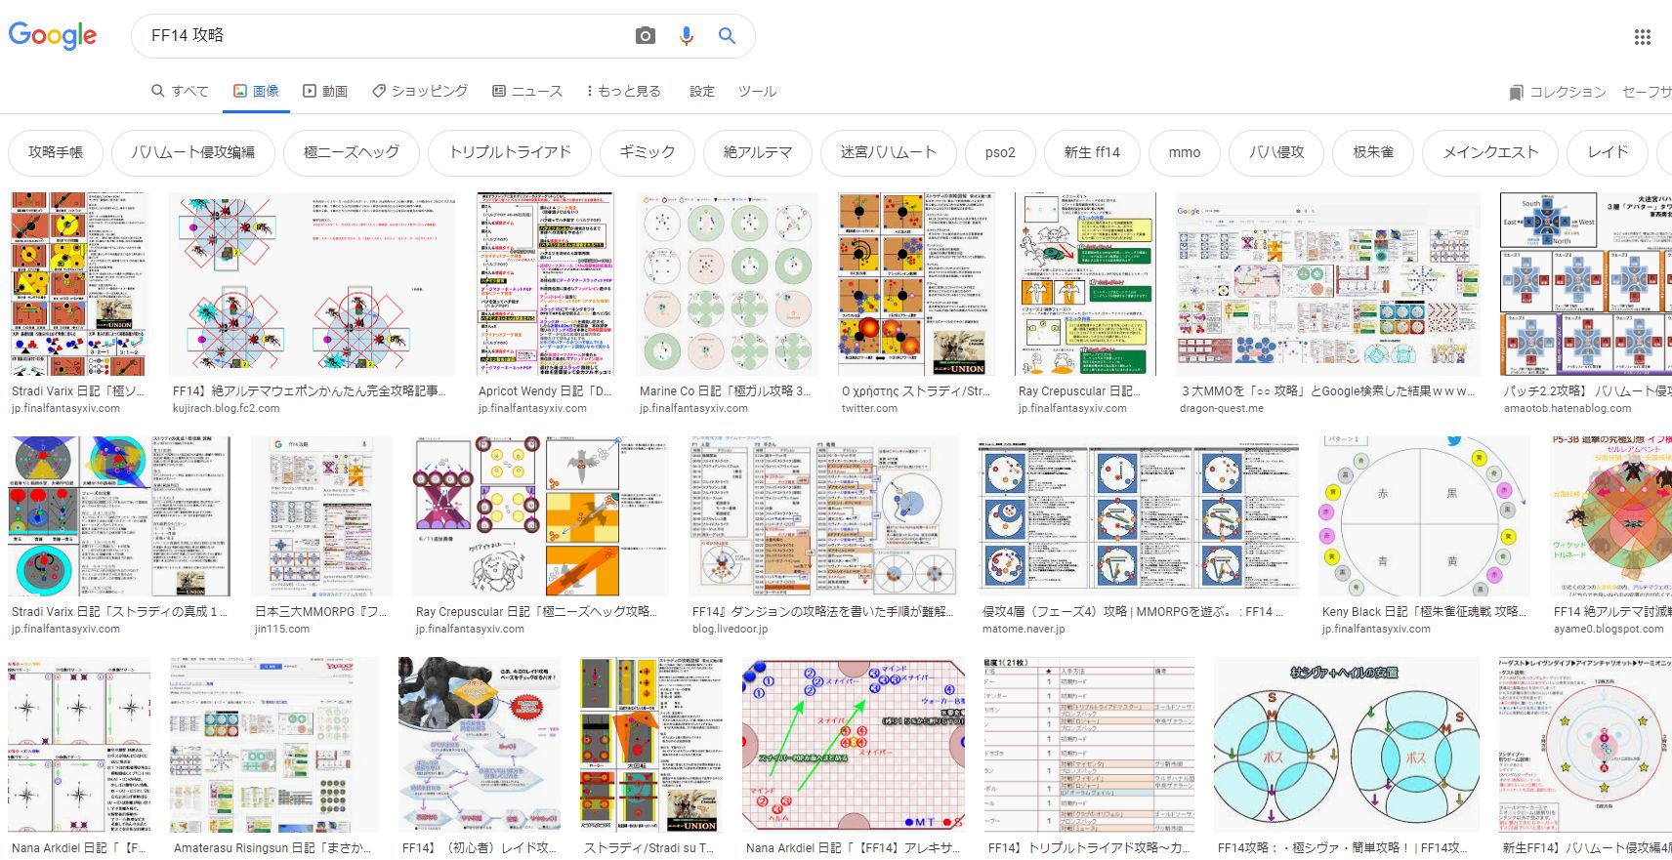Open the twitter.com ストラディ image

[x=916, y=283]
